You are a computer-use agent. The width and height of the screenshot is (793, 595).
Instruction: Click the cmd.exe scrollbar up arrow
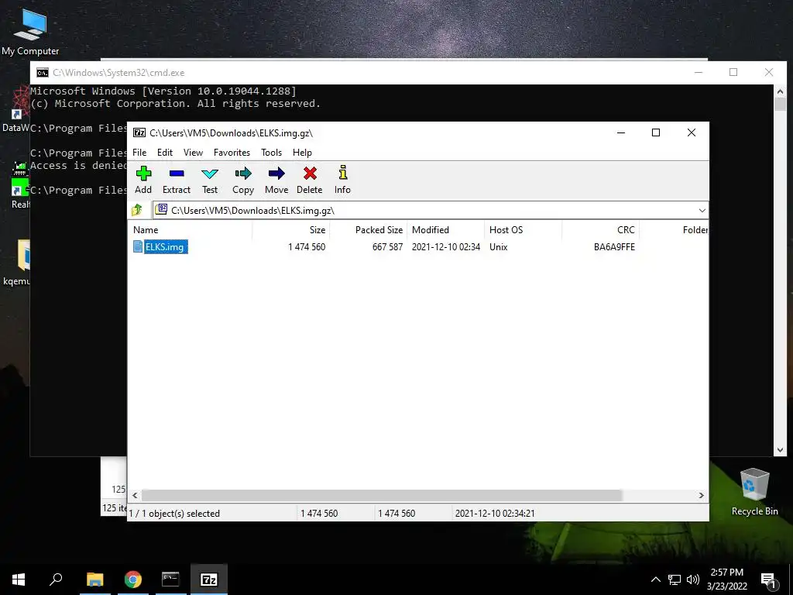[x=780, y=91]
